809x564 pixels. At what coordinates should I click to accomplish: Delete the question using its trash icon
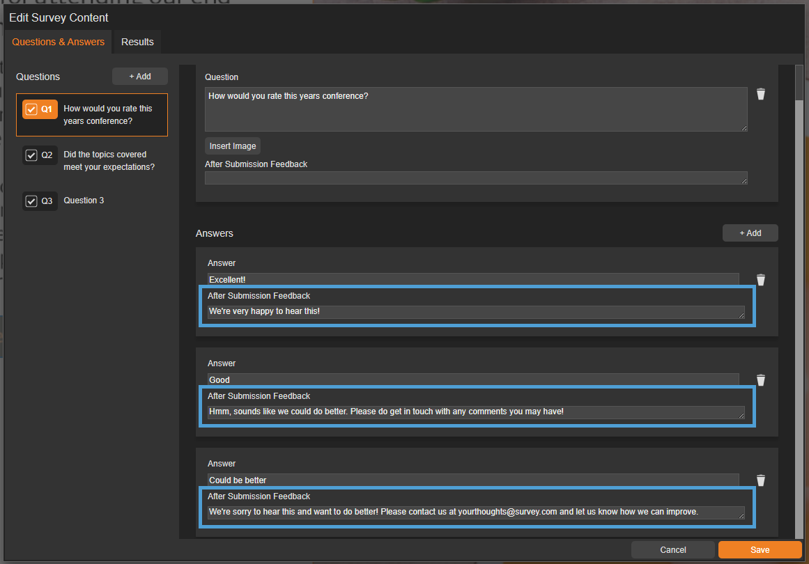pyautogui.click(x=761, y=94)
